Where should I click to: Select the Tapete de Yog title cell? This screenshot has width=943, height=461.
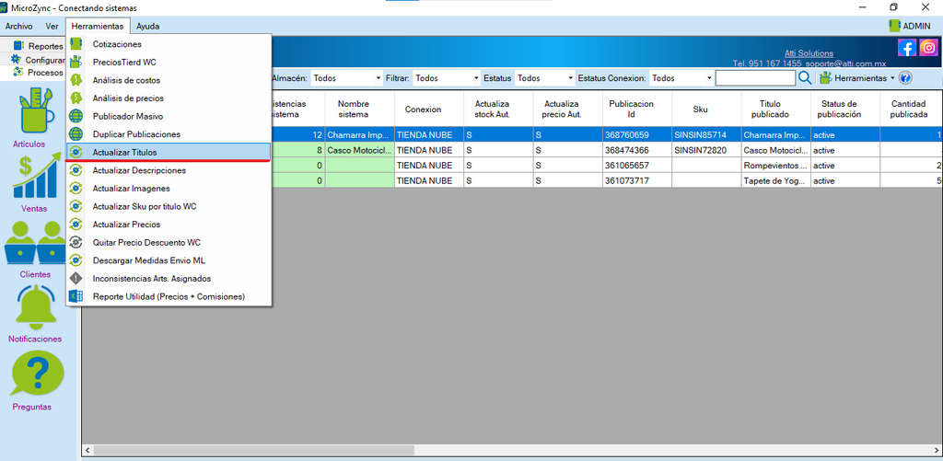pyautogui.click(x=775, y=179)
